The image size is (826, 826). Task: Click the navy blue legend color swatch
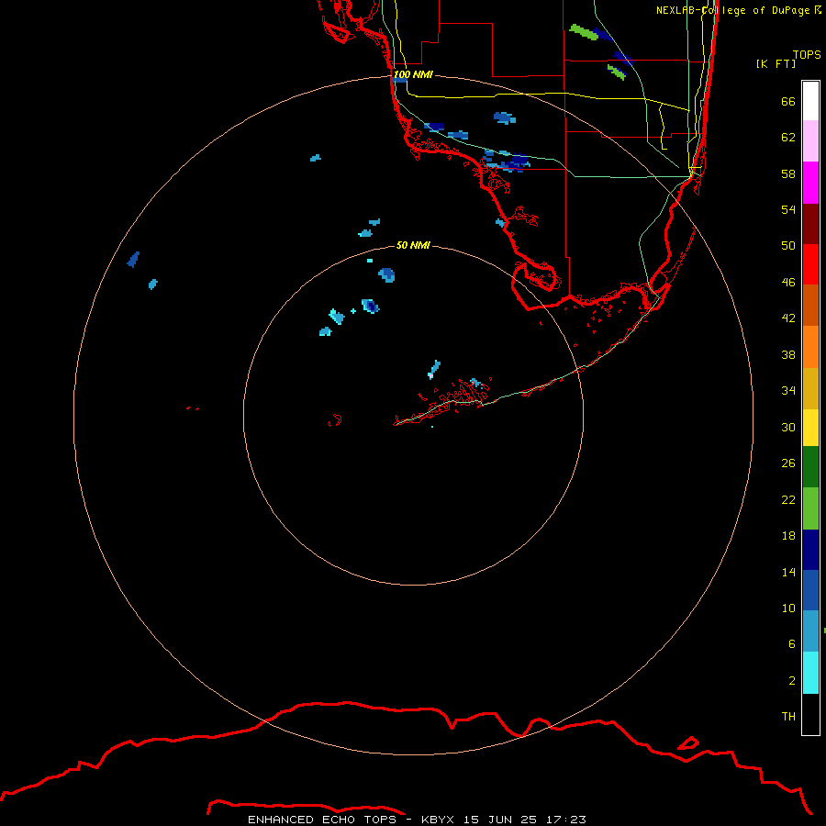(x=810, y=550)
